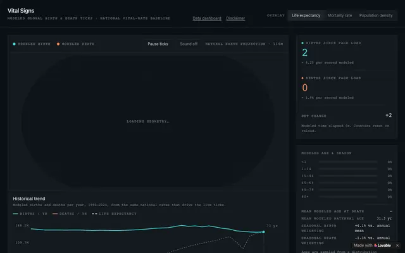Click the 146.2M axis label

click(22, 226)
